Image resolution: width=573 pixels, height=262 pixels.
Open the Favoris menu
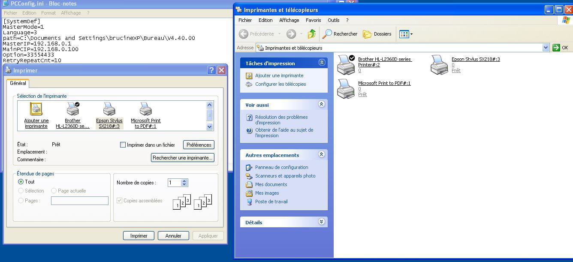click(x=313, y=20)
